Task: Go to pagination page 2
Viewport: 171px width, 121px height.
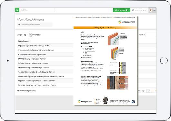Action: (152, 91)
